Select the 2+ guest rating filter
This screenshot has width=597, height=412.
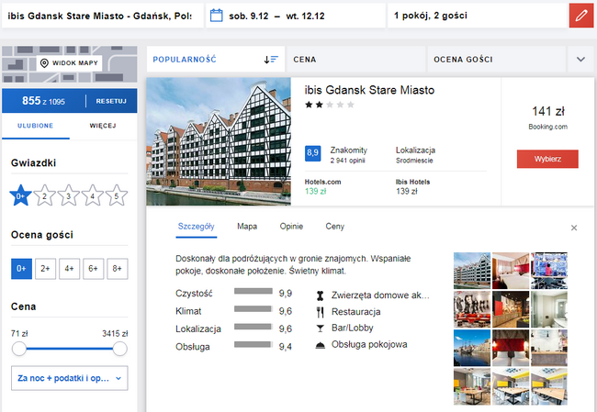[45, 269]
